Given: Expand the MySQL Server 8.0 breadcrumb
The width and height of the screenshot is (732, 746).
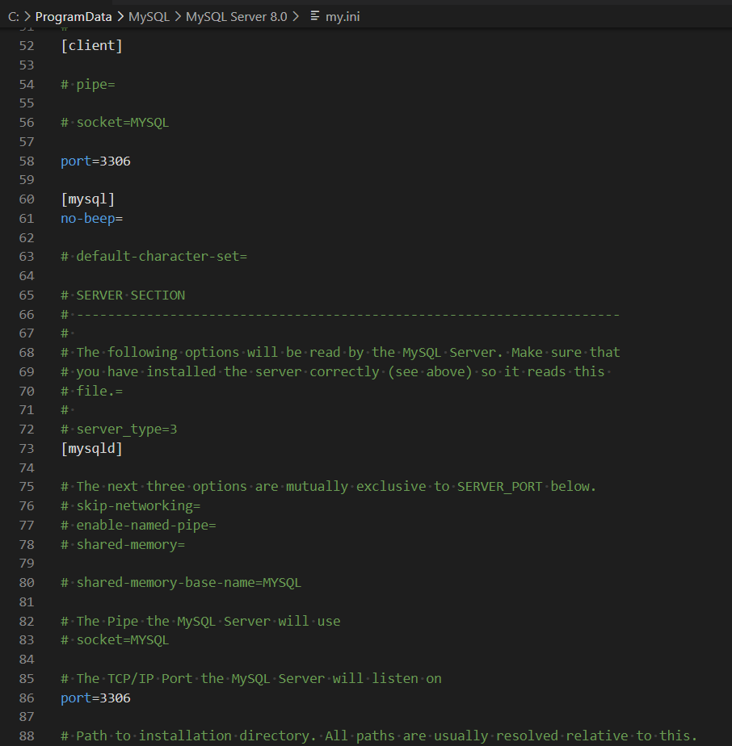Looking at the screenshot, I should [236, 16].
